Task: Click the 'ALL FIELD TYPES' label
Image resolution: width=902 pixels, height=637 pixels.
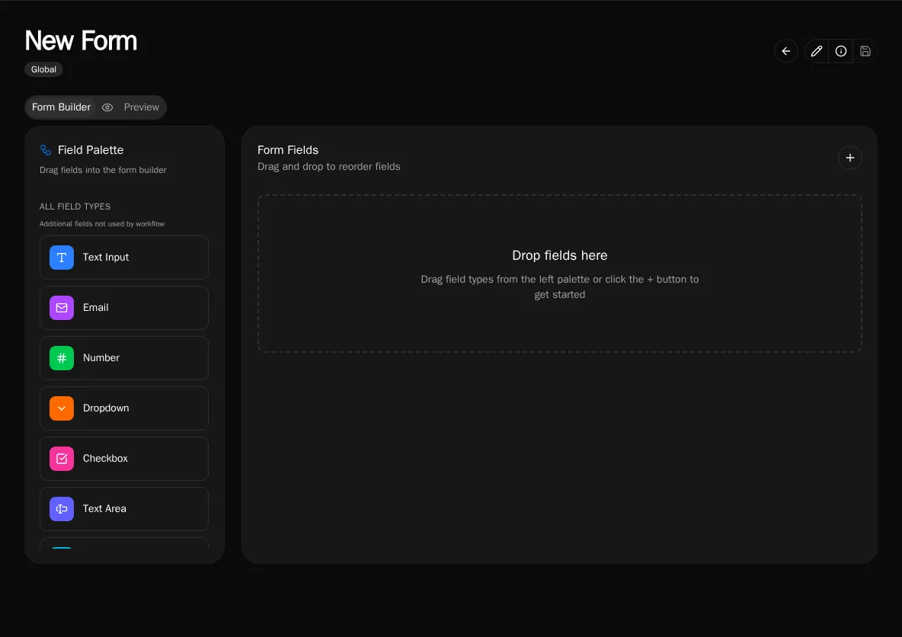Action: 75,206
